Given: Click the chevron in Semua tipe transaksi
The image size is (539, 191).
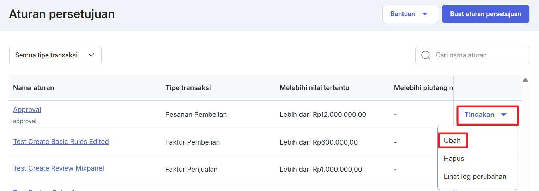Looking at the screenshot, I should pyautogui.click(x=91, y=55).
